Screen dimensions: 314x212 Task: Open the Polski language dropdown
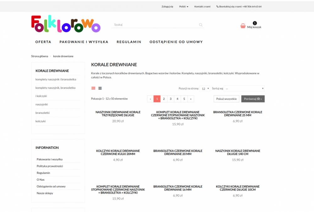[184, 6]
